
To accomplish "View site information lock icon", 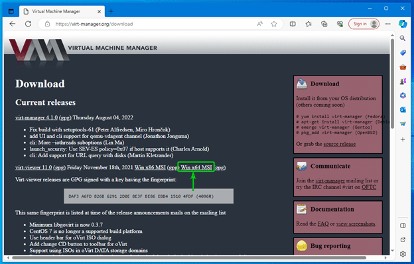I will (47, 24).
